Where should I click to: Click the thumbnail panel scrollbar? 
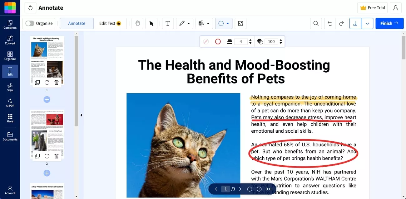click(x=76, y=81)
